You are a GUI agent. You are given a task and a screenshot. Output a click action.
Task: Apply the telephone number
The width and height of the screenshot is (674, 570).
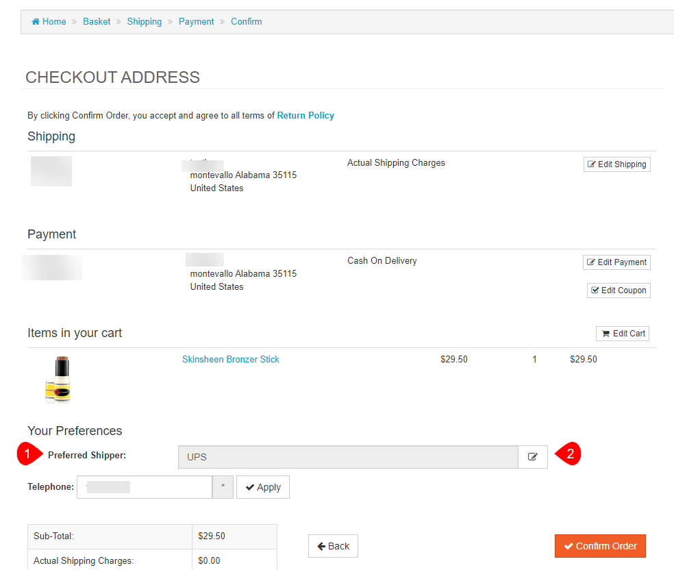(263, 487)
